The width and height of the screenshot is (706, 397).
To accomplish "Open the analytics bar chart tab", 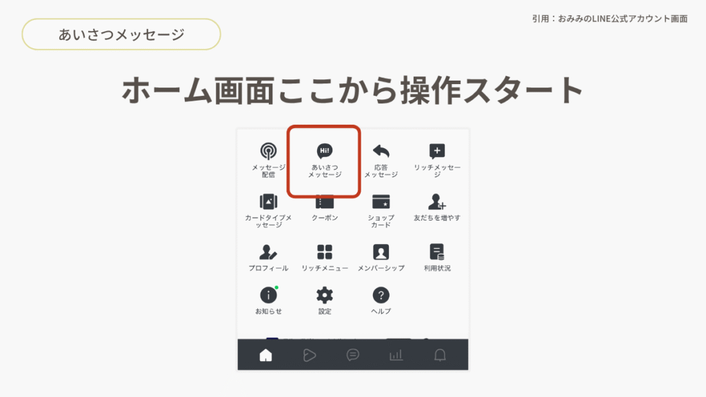I will 396,355.
